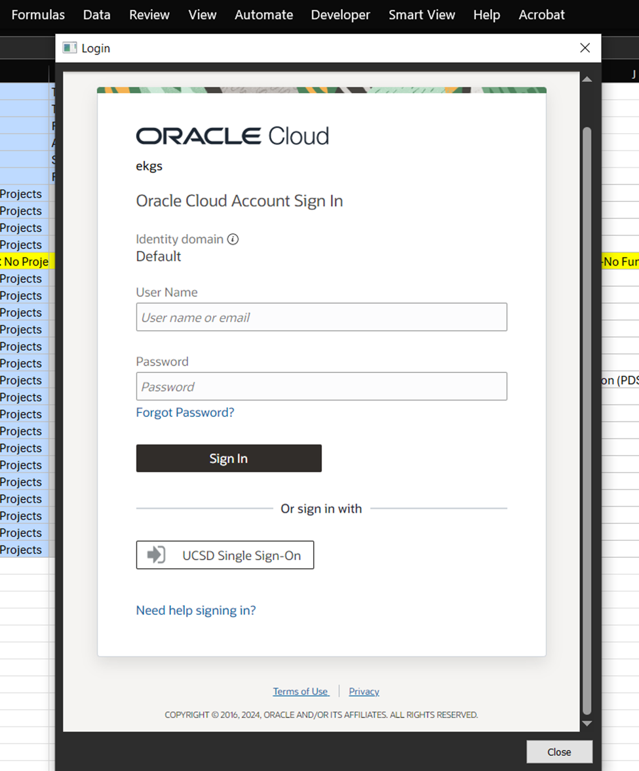Sign in with UCSD Single Sign-On
This screenshot has height=771, width=639.
[x=225, y=555]
